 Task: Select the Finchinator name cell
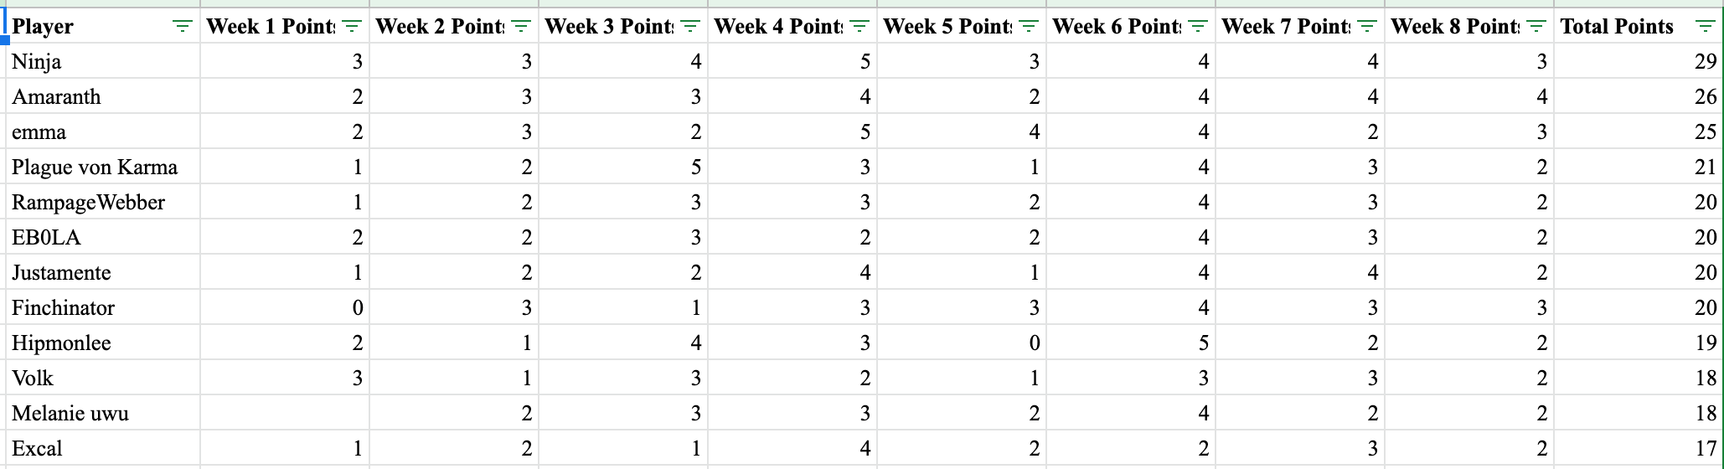103,307
